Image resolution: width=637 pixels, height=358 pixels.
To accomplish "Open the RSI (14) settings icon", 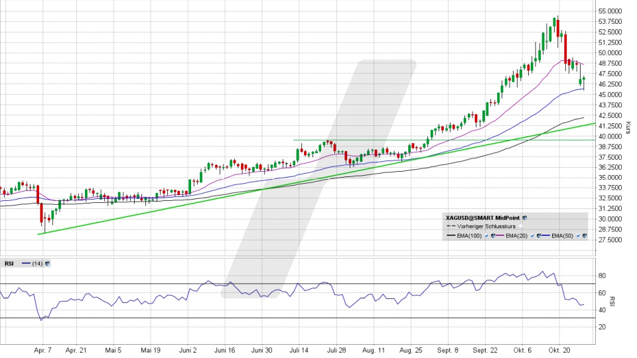I will pyautogui.click(x=48, y=263).
